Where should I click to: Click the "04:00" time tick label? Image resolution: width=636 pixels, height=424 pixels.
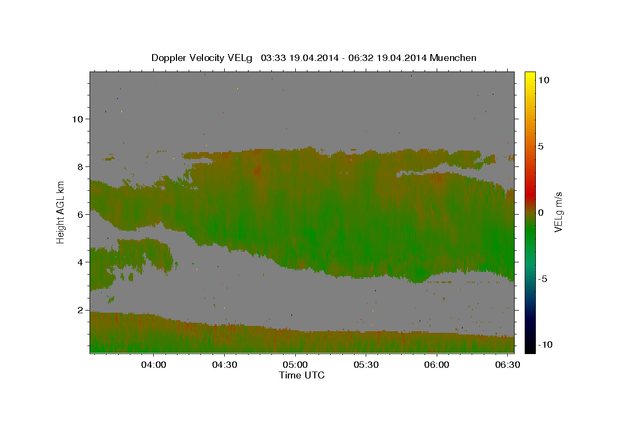tap(154, 365)
